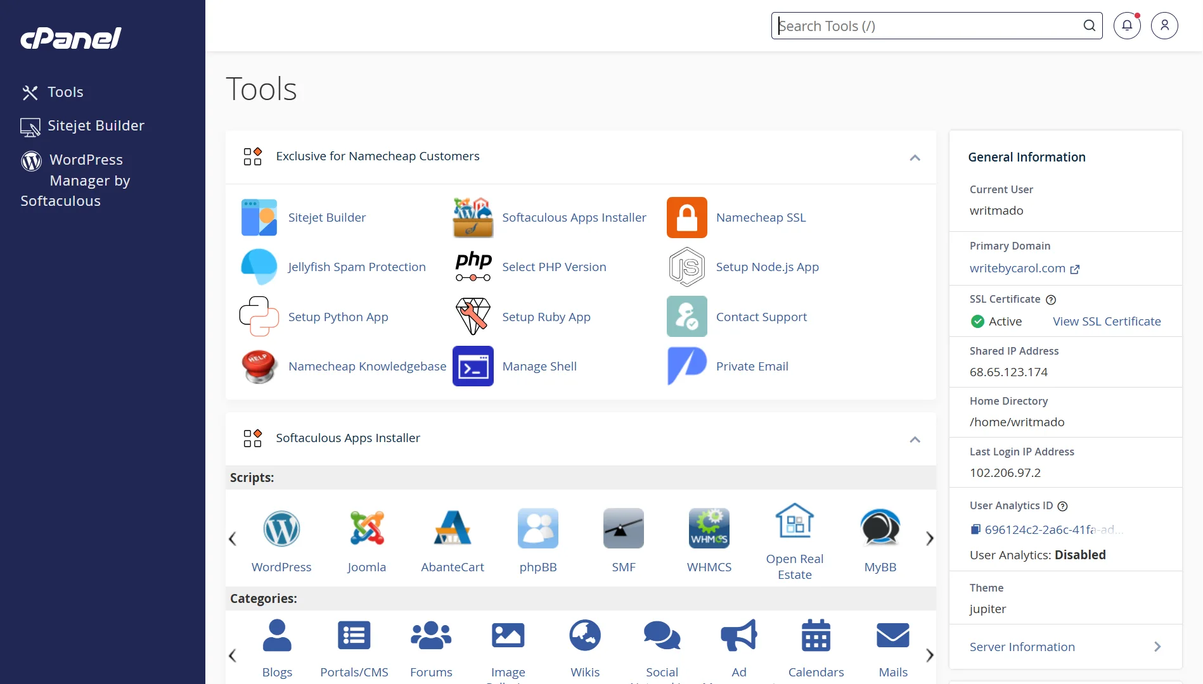Open the Select PHP Version icon
This screenshot has width=1203, height=684.
coord(473,267)
